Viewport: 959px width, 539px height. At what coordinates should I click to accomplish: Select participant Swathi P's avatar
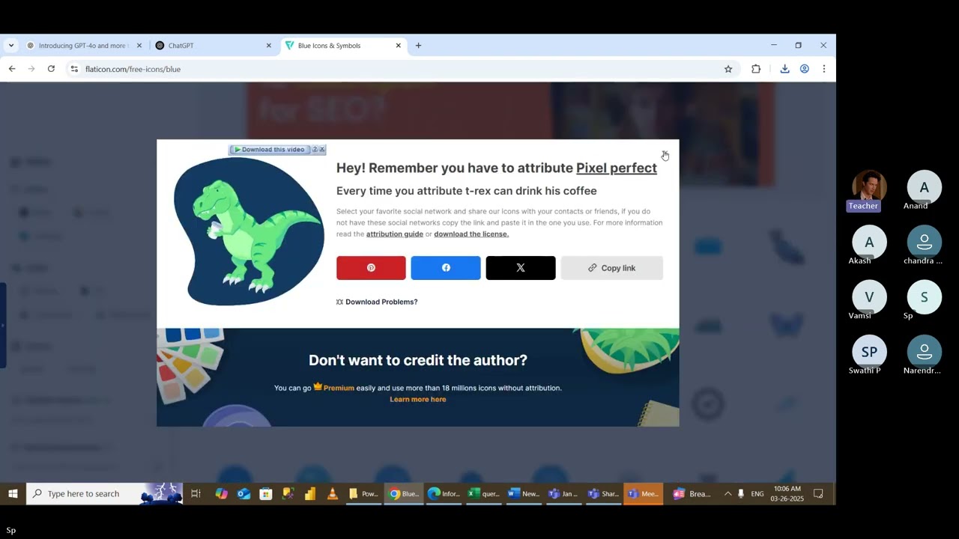[869, 352]
